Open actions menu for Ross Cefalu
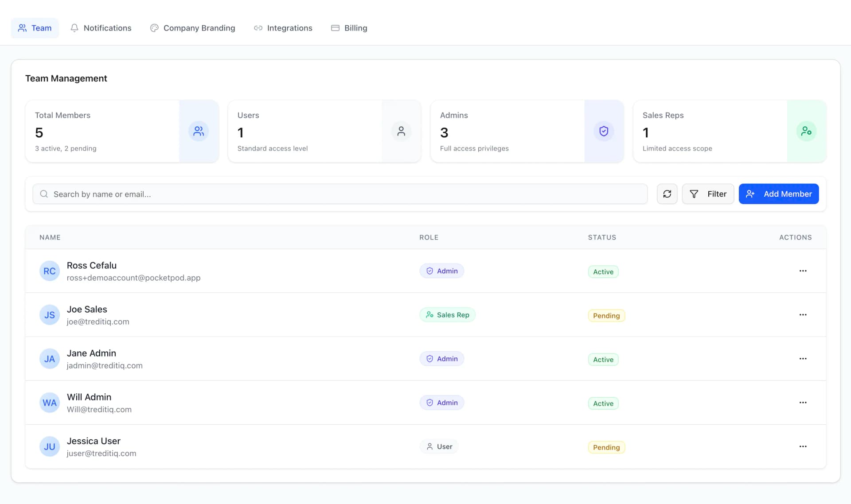 803,271
